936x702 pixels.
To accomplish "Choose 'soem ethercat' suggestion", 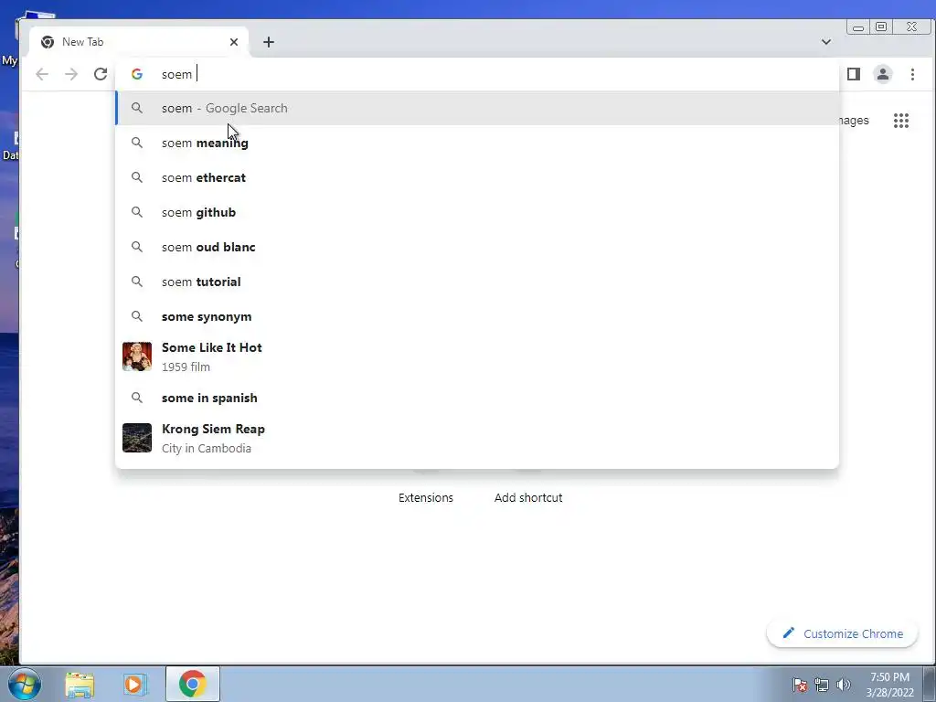I will (x=477, y=177).
